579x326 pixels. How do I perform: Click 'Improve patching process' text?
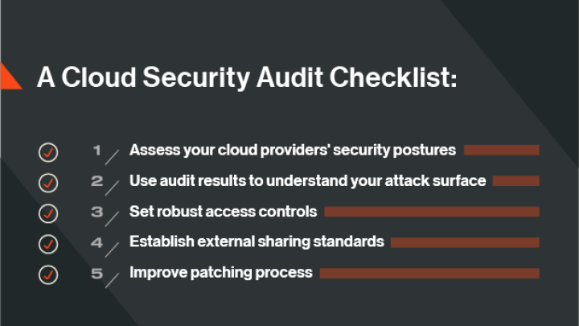point(221,272)
